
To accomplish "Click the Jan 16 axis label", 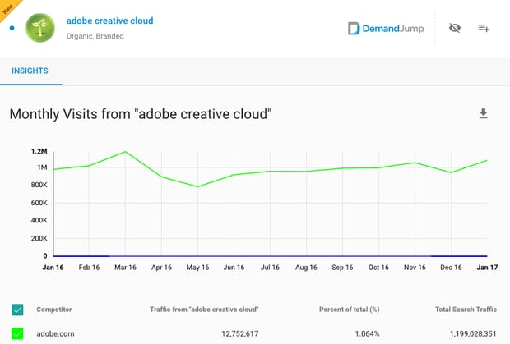I will point(53,268).
